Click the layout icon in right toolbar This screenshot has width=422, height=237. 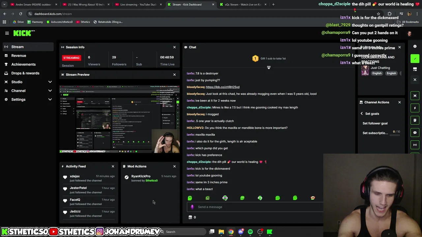(415, 69)
